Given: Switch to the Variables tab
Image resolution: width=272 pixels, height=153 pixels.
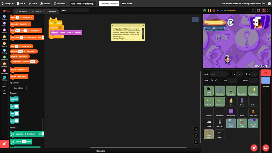Looking at the screenshot, I should click(x=51, y=11).
